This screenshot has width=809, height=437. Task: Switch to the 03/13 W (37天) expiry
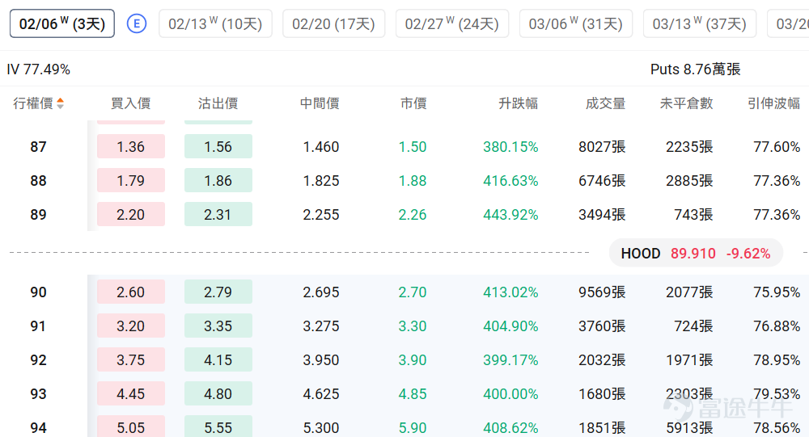click(x=700, y=23)
